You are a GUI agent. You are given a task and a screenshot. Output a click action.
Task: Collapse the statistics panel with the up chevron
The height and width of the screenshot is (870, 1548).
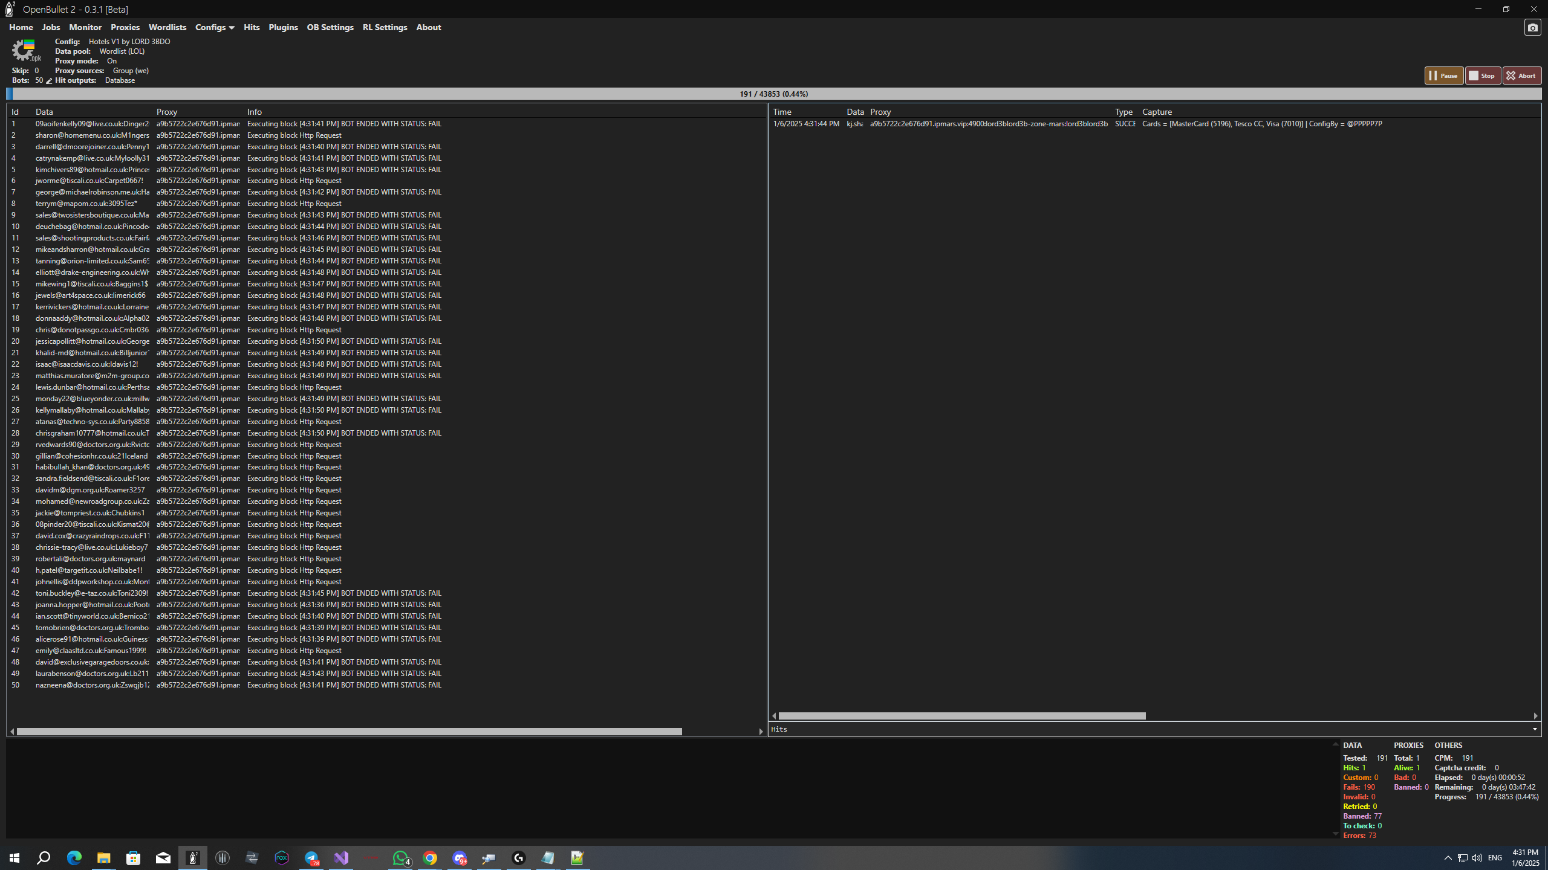[1336, 744]
